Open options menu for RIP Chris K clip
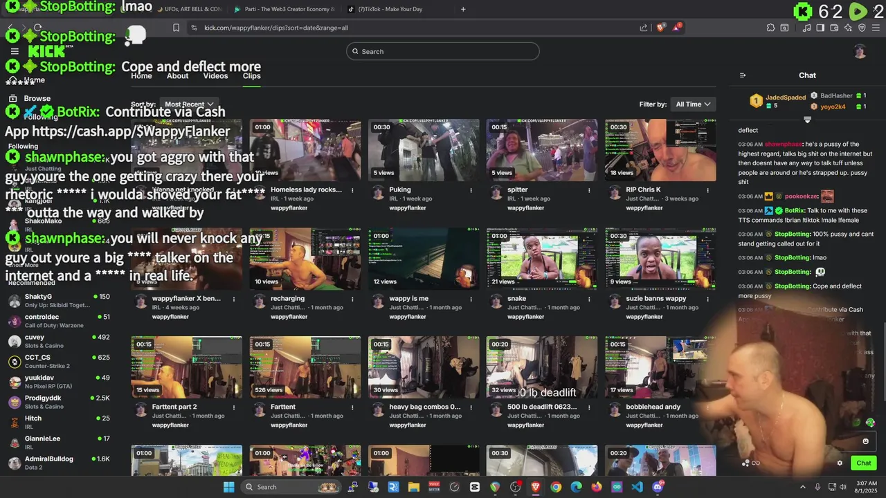Screen dimensions: 886x498 click(707, 190)
